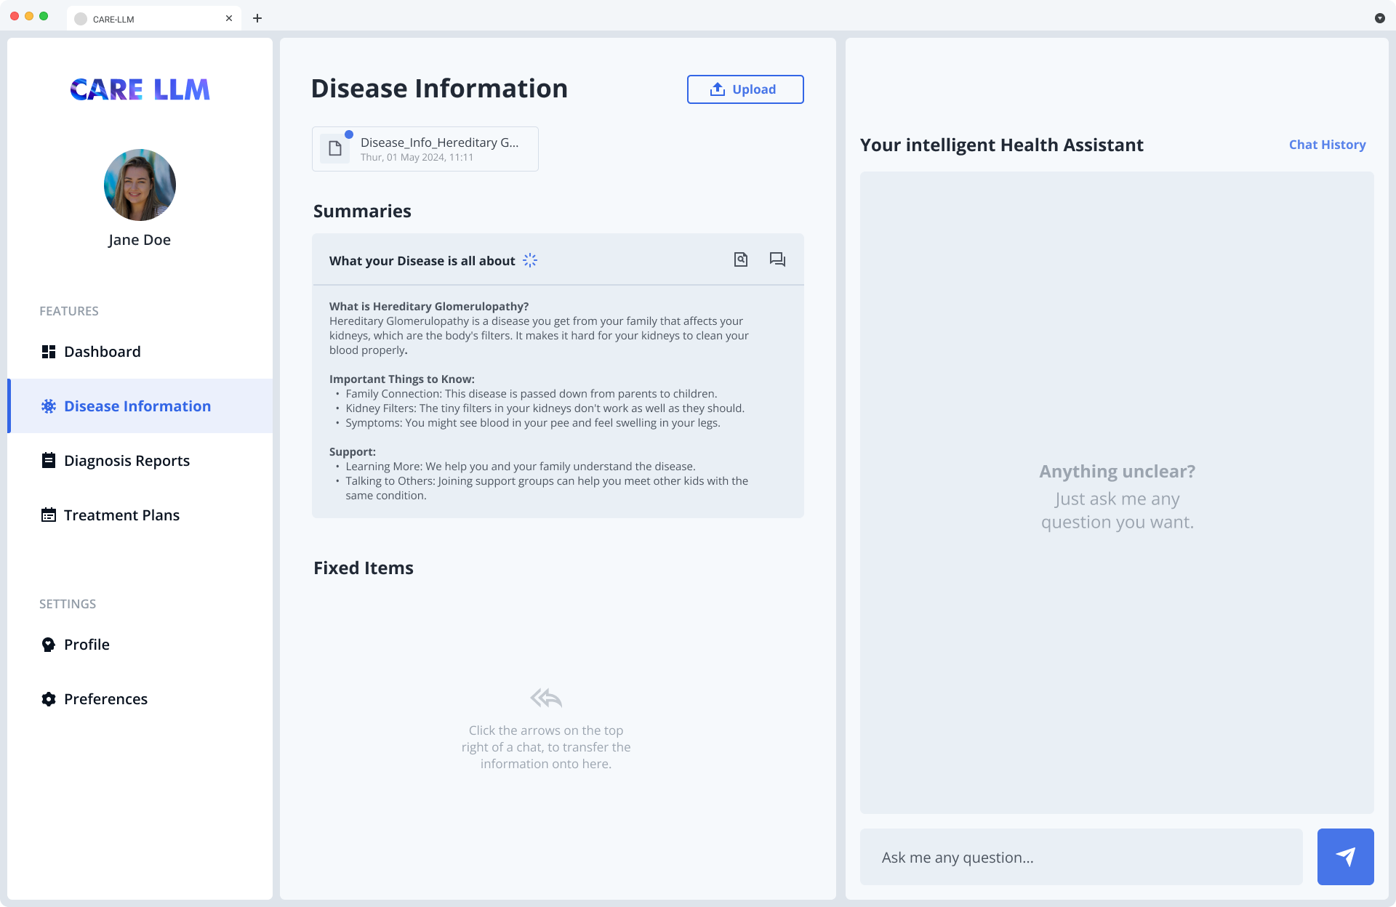Image resolution: width=1396 pixels, height=907 pixels.
Task: Open Diagnosis Reports page
Action: point(140,460)
